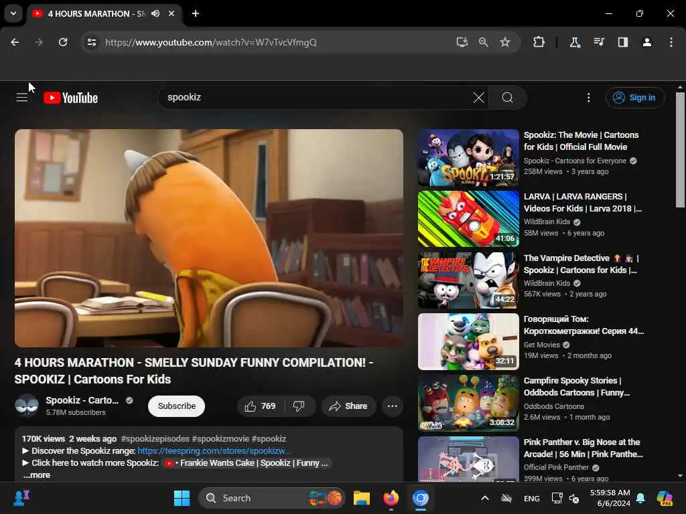This screenshot has width=686, height=514.
Task: Mute the tab via speaker icon
Action: (x=155, y=13)
